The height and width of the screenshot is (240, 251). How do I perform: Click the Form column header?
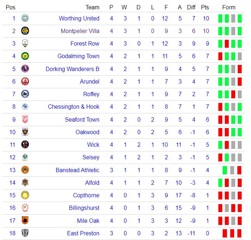click(x=229, y=7)
